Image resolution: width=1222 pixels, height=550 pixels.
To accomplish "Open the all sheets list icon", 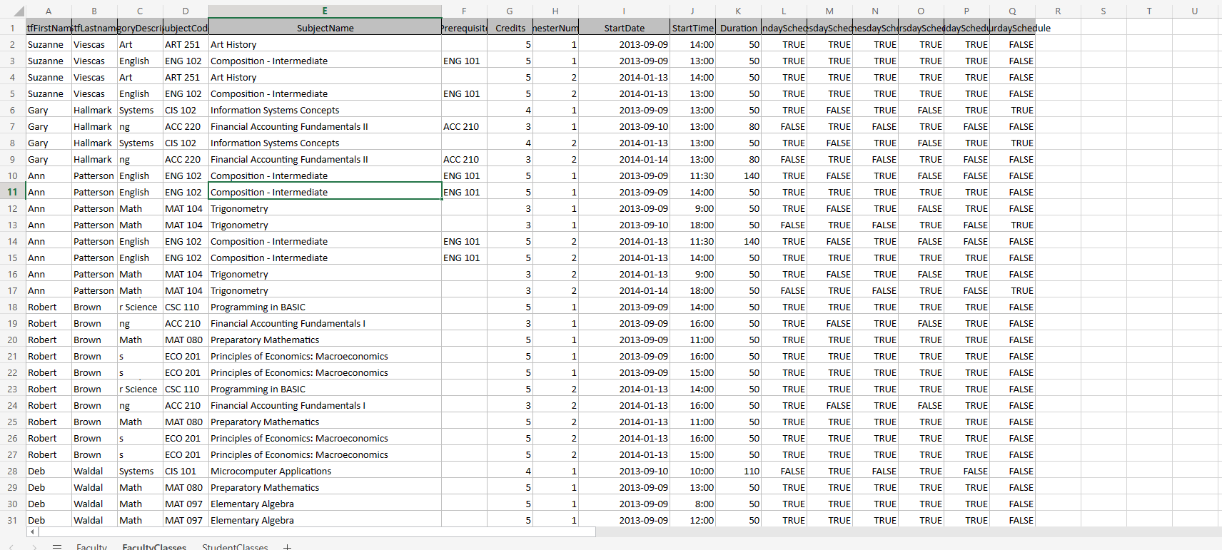I will (x=57, y=546).
